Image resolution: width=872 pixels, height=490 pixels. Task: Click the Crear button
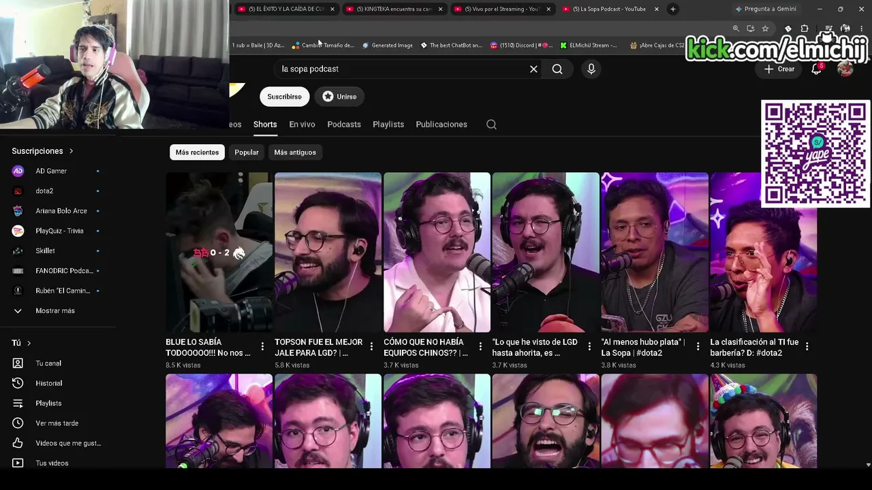(x=779, y=69)
